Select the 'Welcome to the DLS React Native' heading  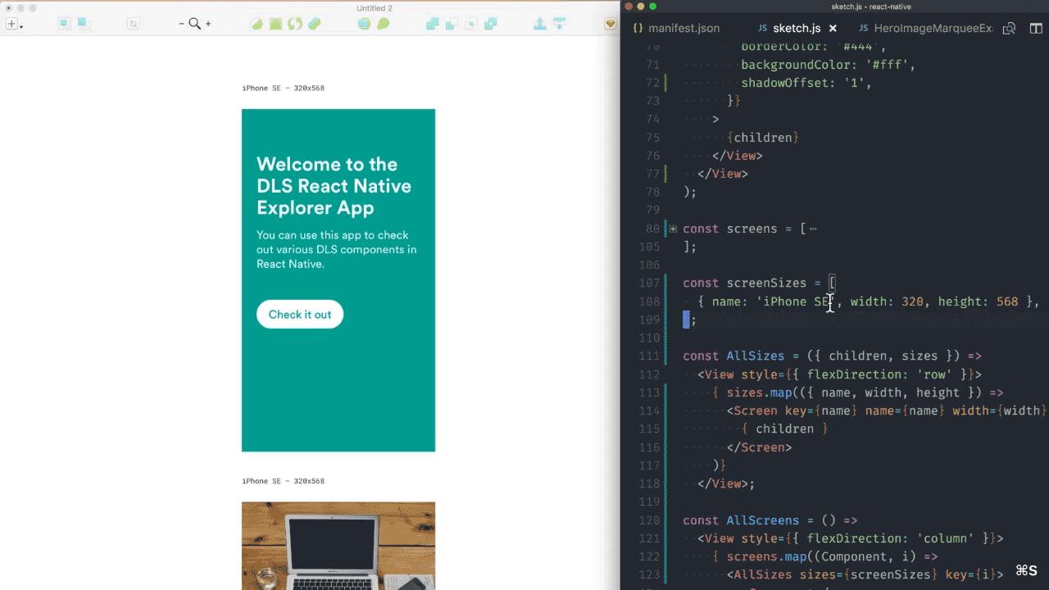point(334,186)
